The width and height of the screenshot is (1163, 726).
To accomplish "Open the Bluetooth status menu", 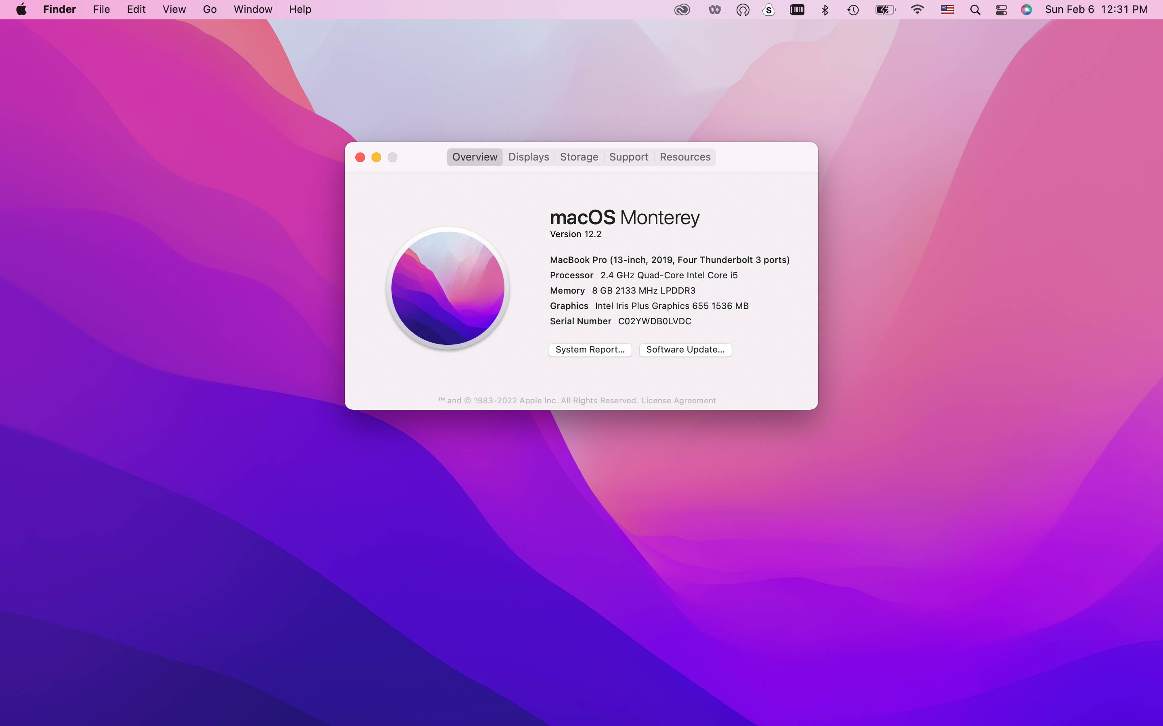I will [x=825, y=10].
